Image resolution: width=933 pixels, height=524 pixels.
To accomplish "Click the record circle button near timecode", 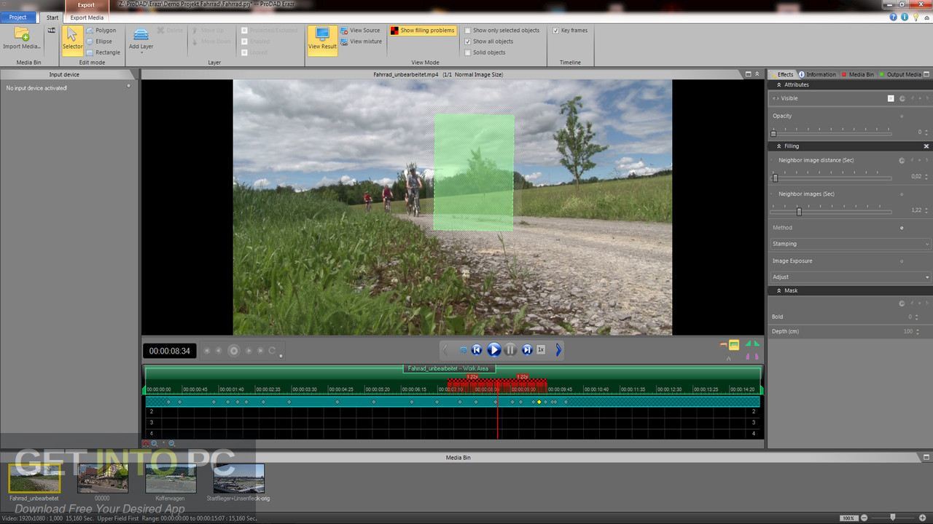I will [234, 351].
